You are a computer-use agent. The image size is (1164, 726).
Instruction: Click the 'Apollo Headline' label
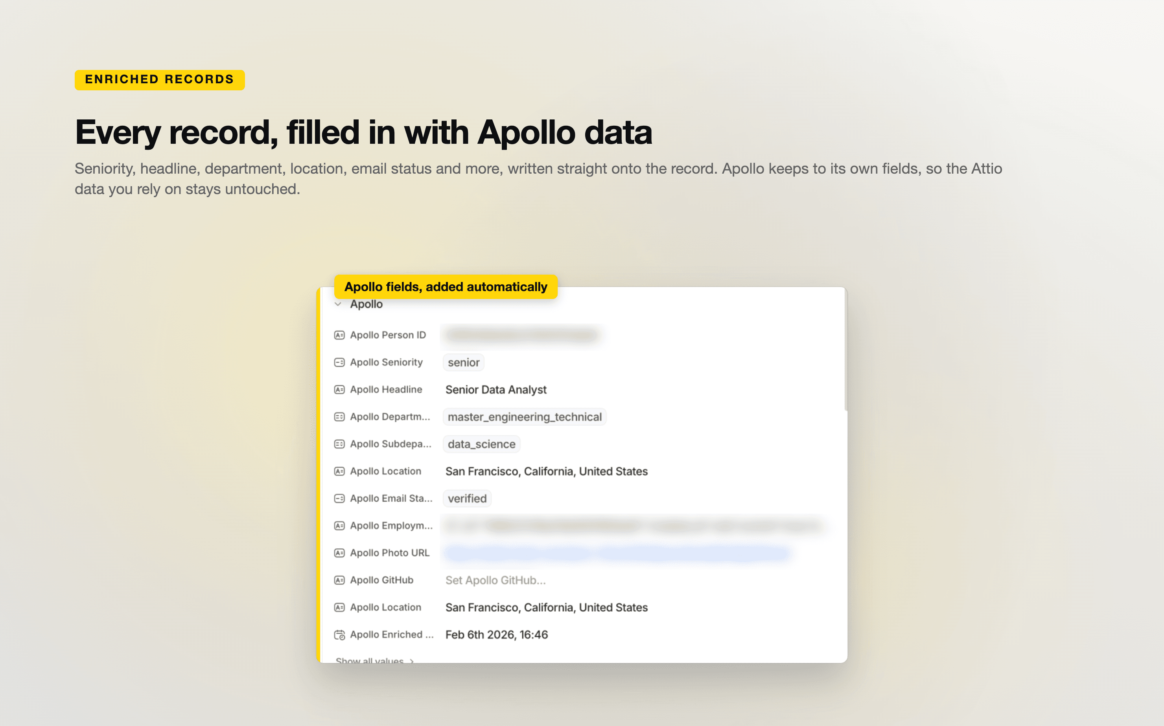point(386,389)
